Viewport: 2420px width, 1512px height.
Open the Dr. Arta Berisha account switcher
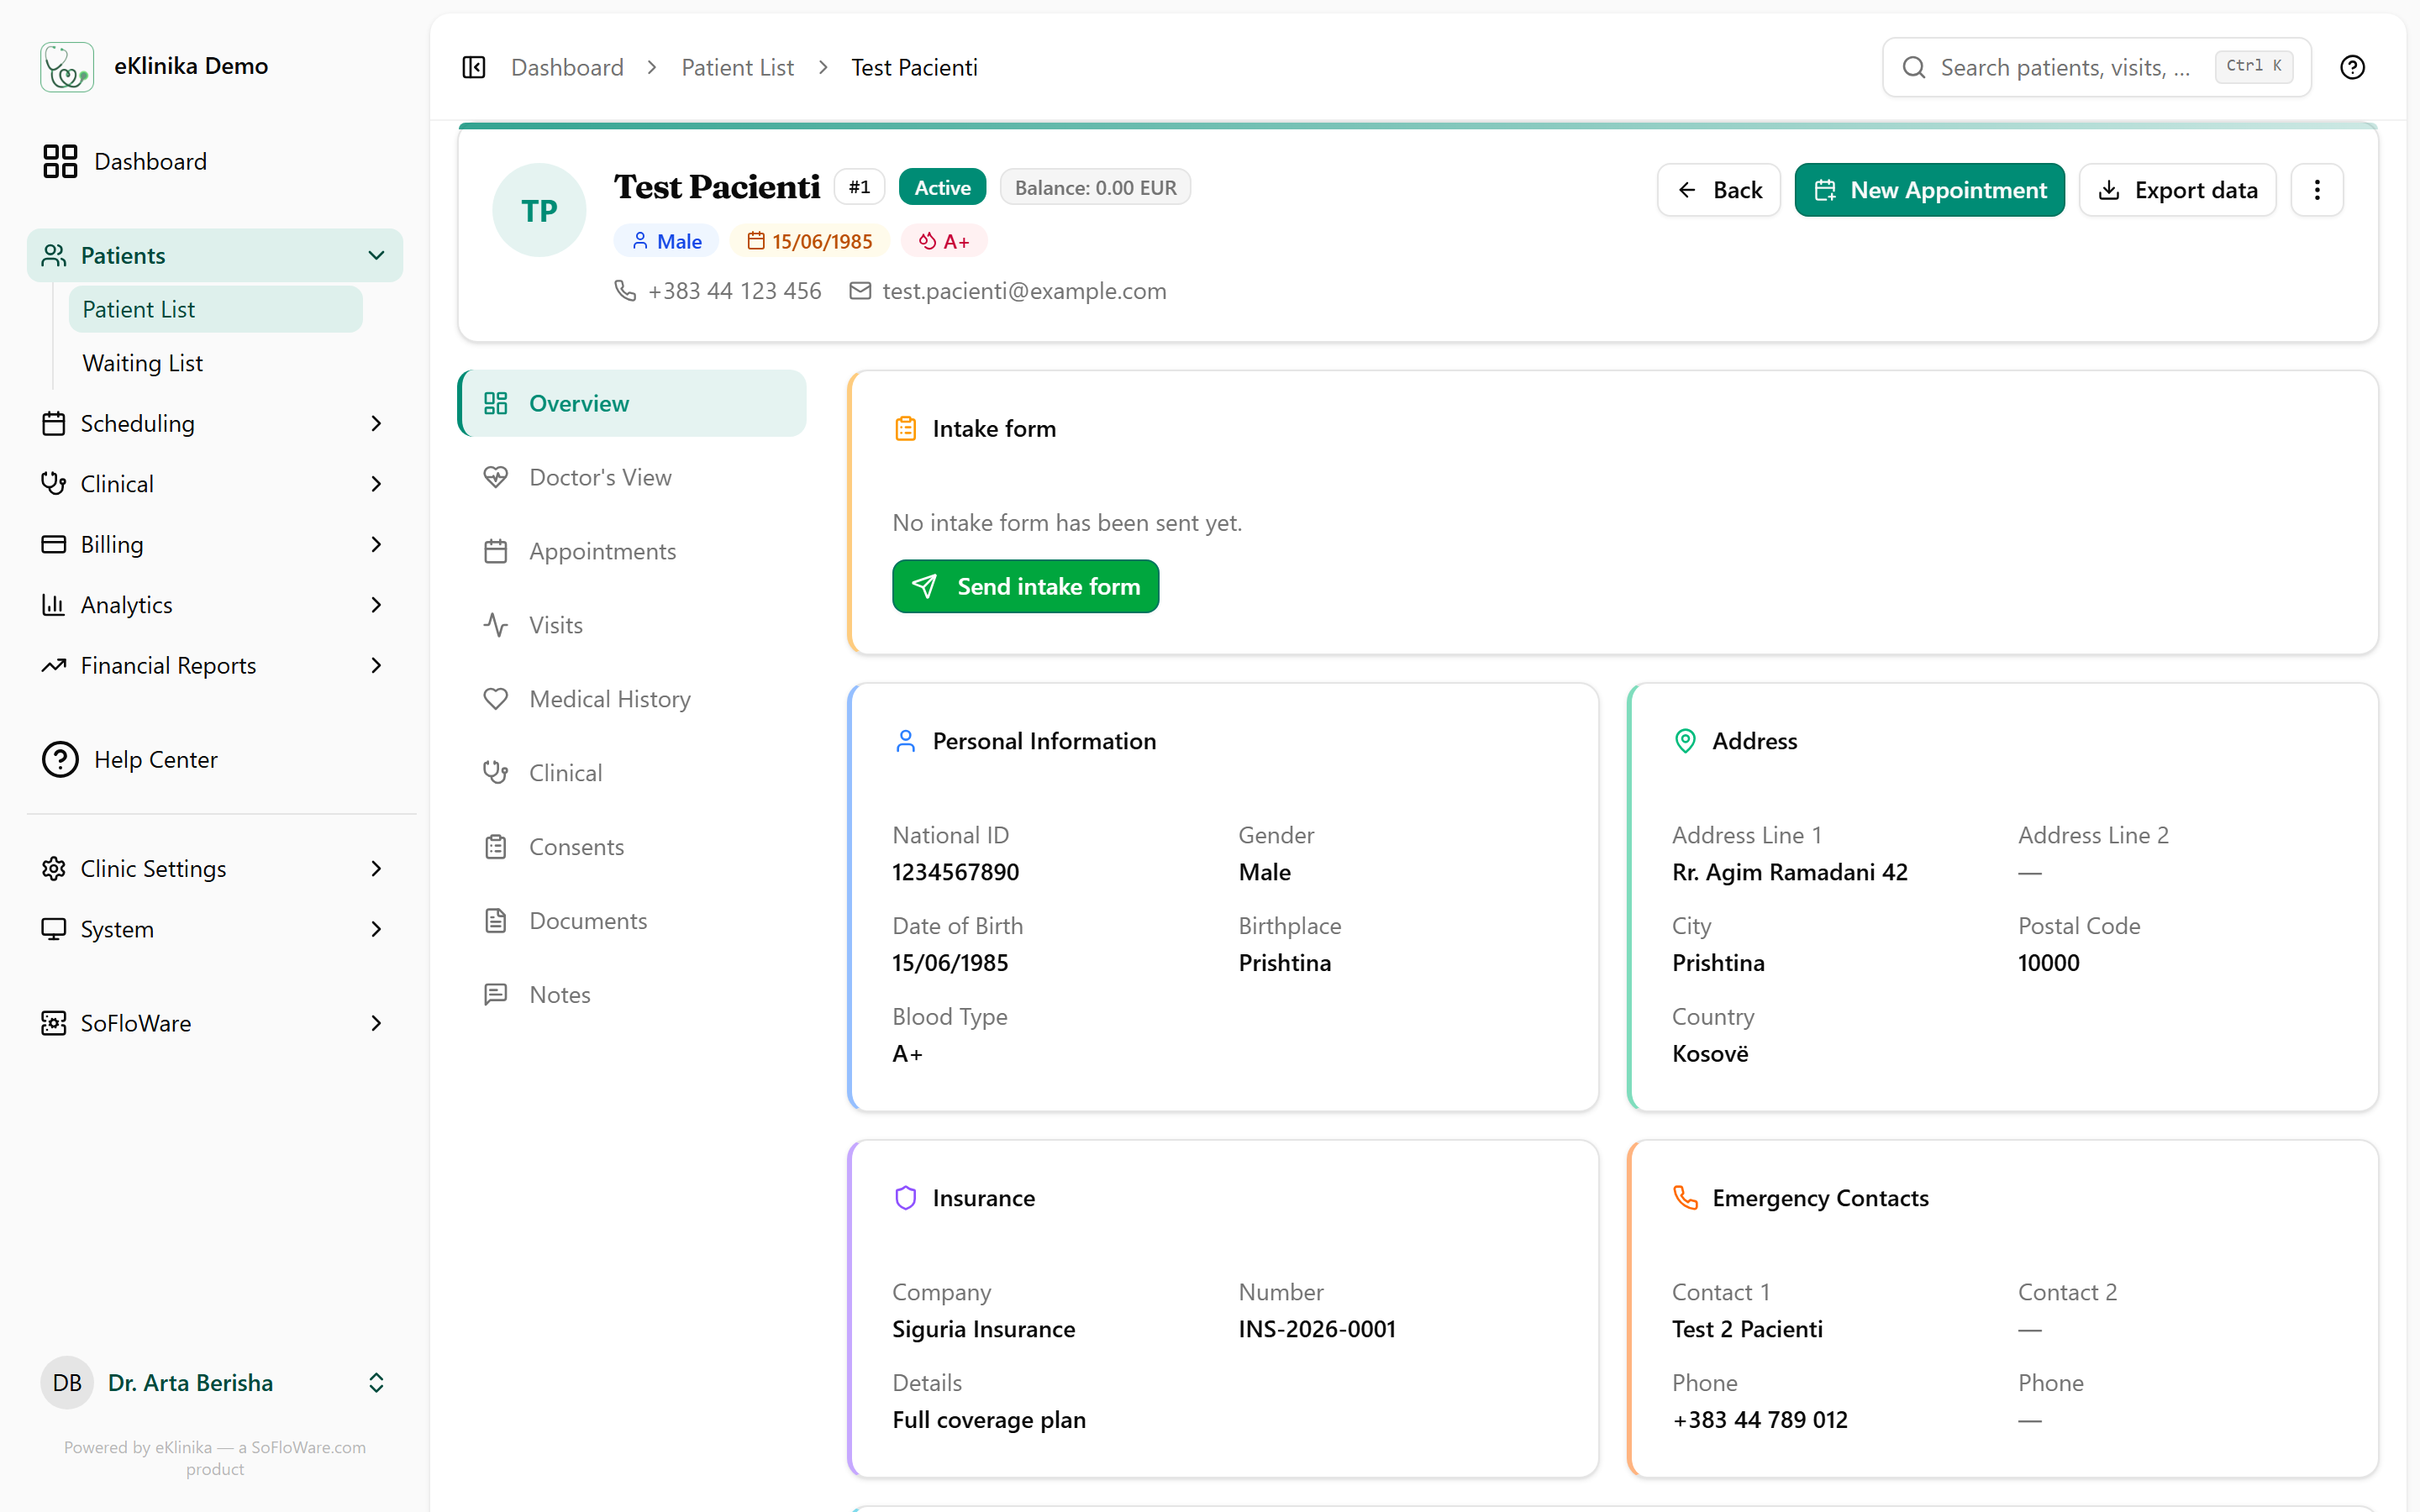(x=214, y=1383)
